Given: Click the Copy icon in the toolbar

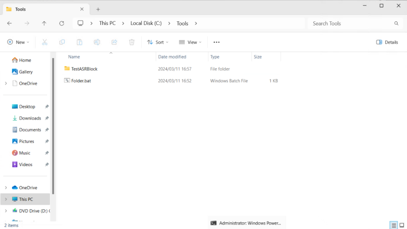Looking at the screenshot, I should point(62,42).
